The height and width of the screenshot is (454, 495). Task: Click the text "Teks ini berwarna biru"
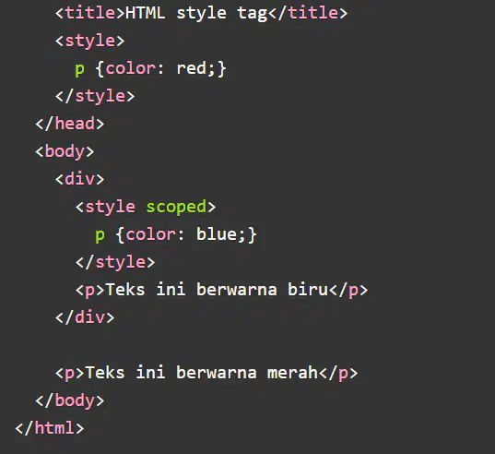click(x=217, y=290)
